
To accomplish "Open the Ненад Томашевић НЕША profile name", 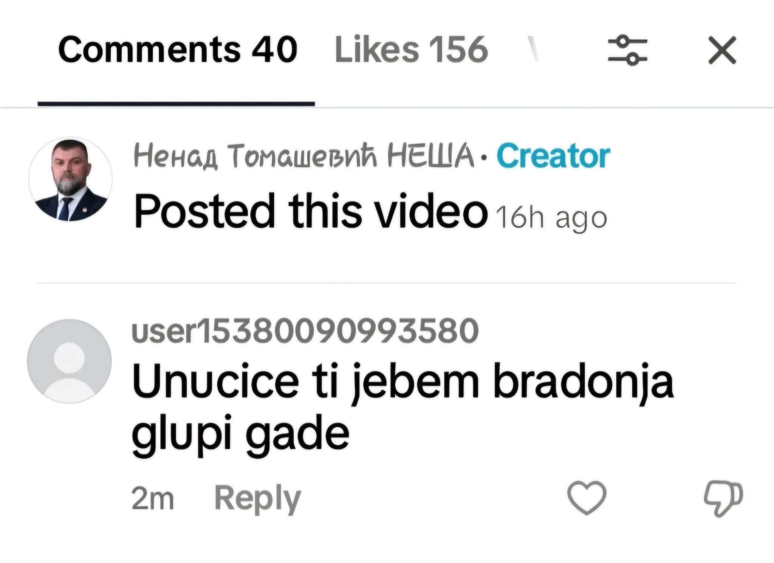I will (x=304, y=155).
